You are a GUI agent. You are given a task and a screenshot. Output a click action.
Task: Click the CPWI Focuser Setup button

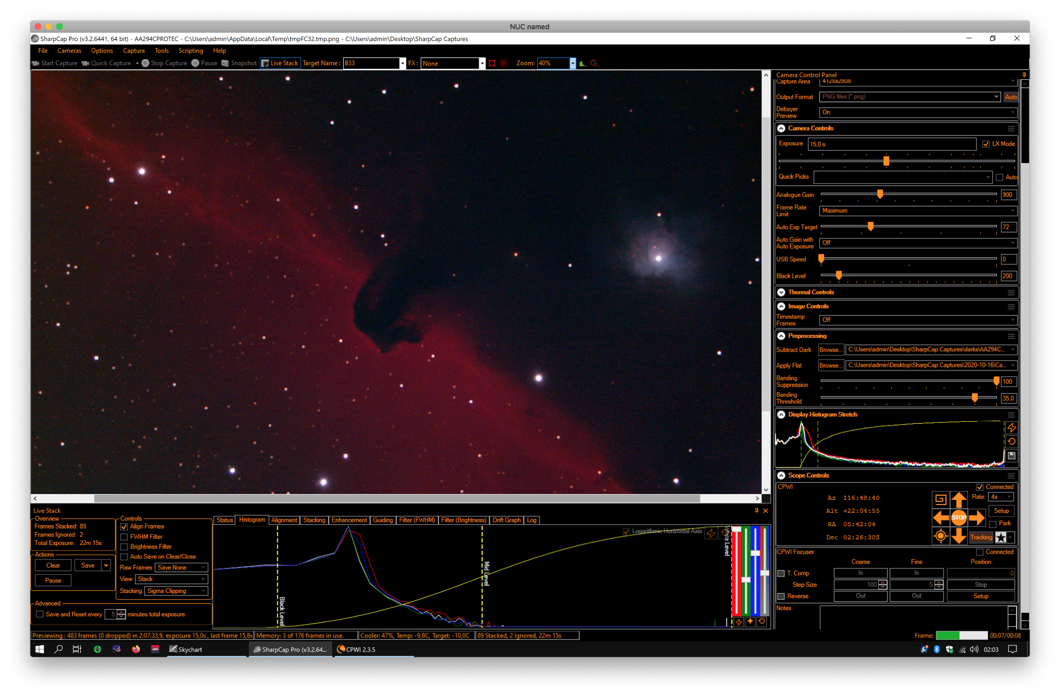pyautogui.click(x=980, y=596)
